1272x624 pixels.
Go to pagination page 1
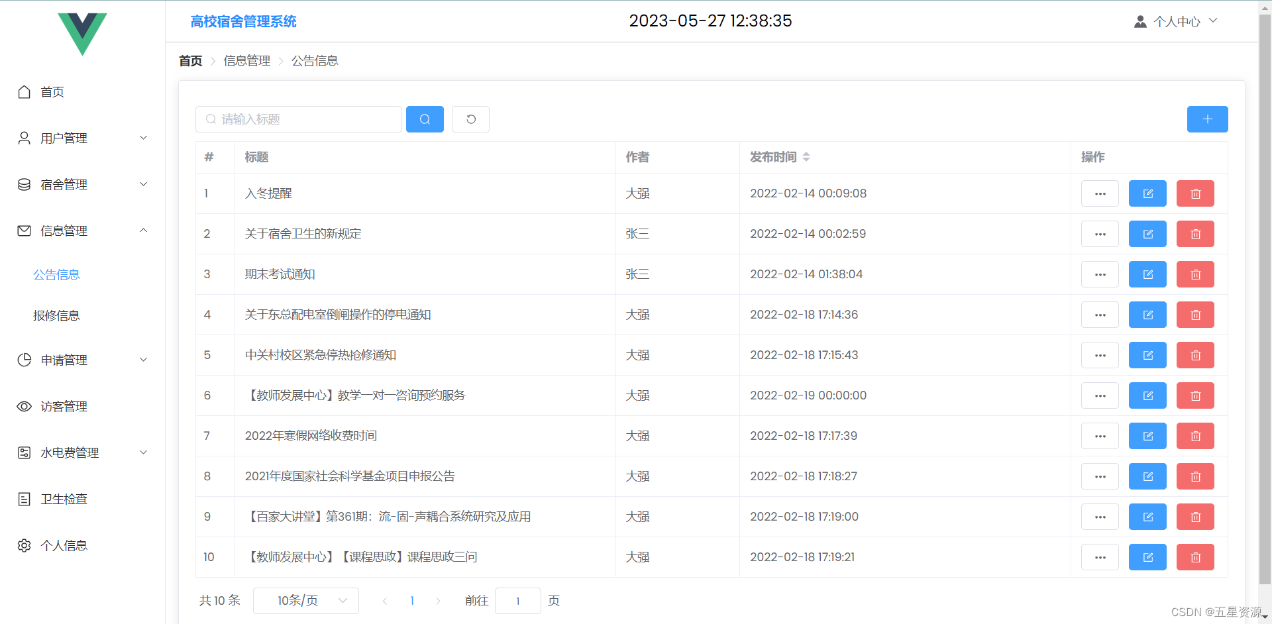click(412, 601)
